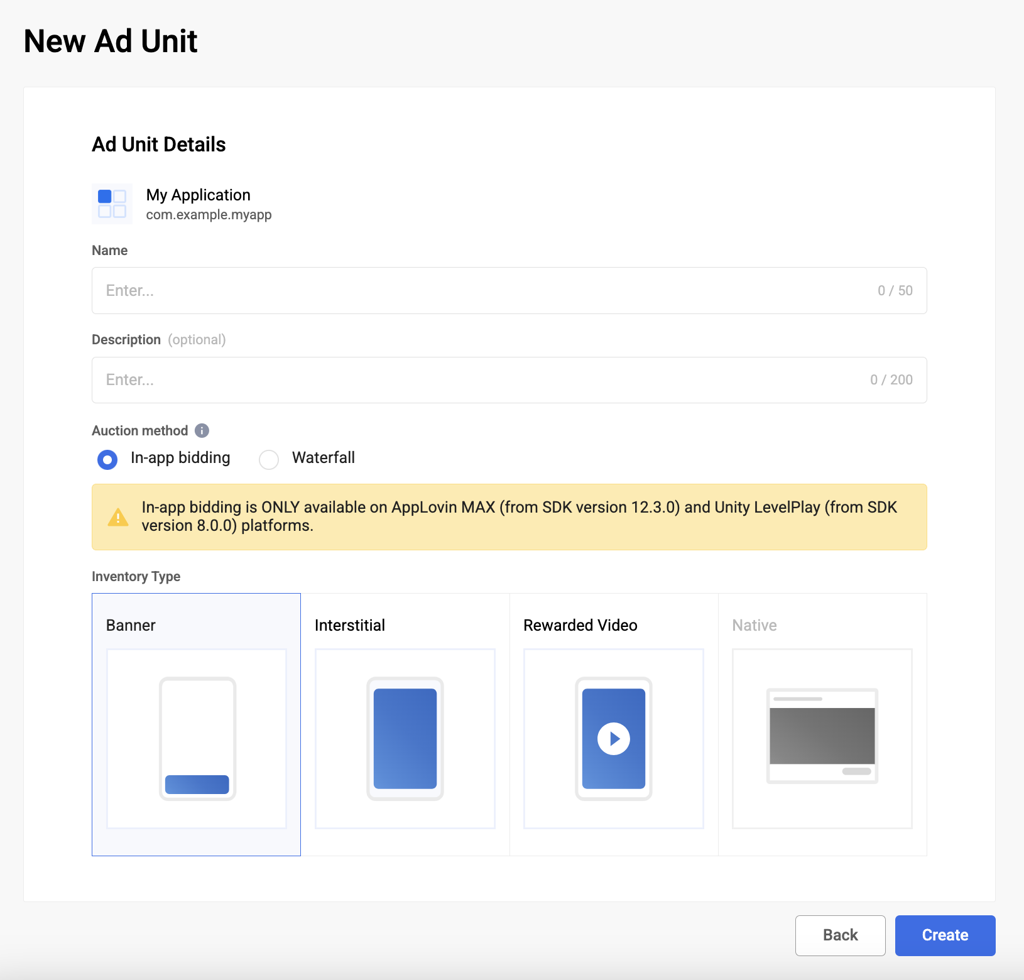Click the My Application app icon
1024x980 pixels.
click(112, 204)
